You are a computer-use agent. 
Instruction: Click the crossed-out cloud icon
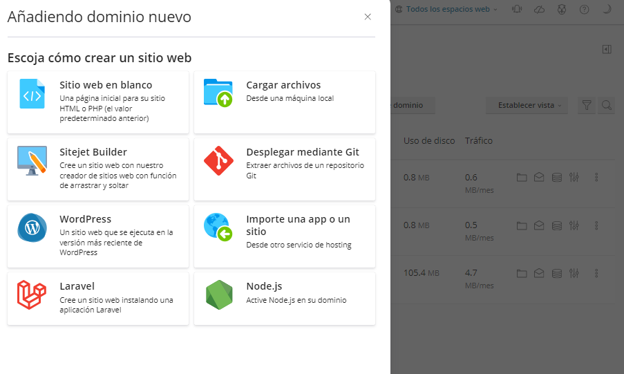point(539,9)
